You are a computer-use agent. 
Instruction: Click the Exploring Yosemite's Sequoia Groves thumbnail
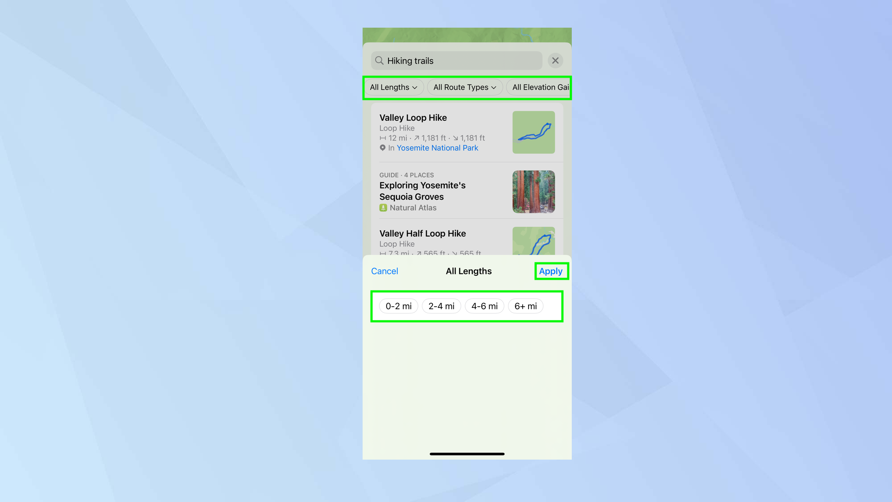[x=533, y=191]
